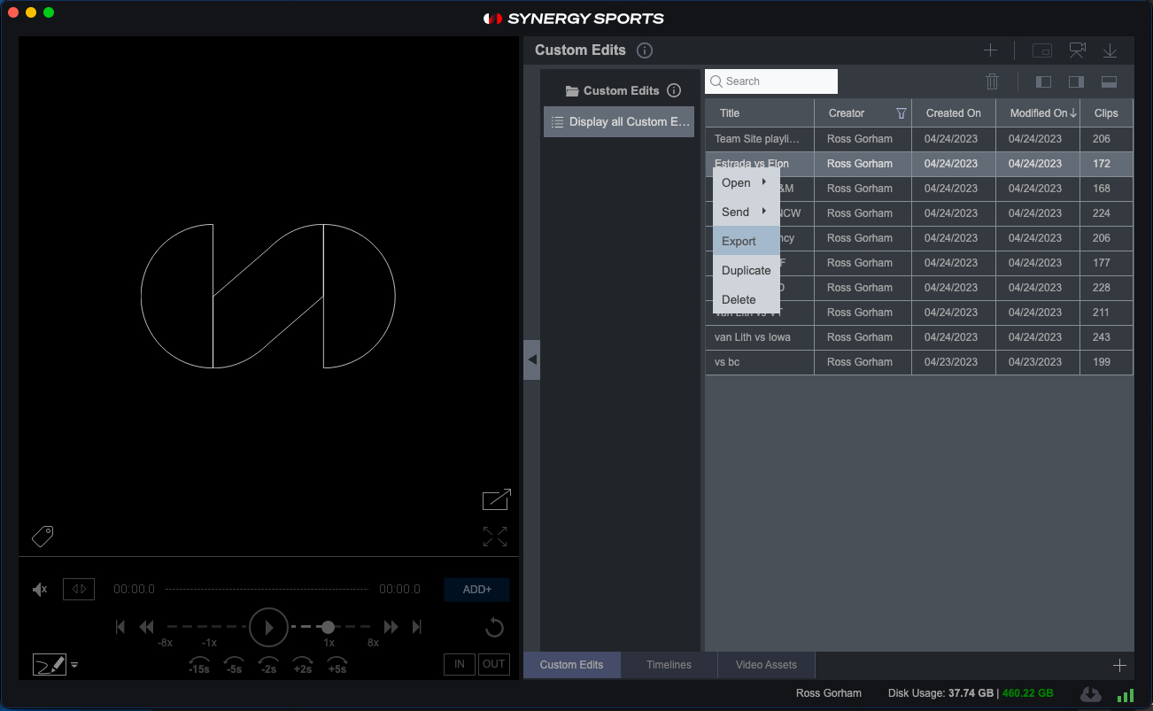The image size is (1153, 711).
Task: Pop out the video player window
Action: pos(496,499)
